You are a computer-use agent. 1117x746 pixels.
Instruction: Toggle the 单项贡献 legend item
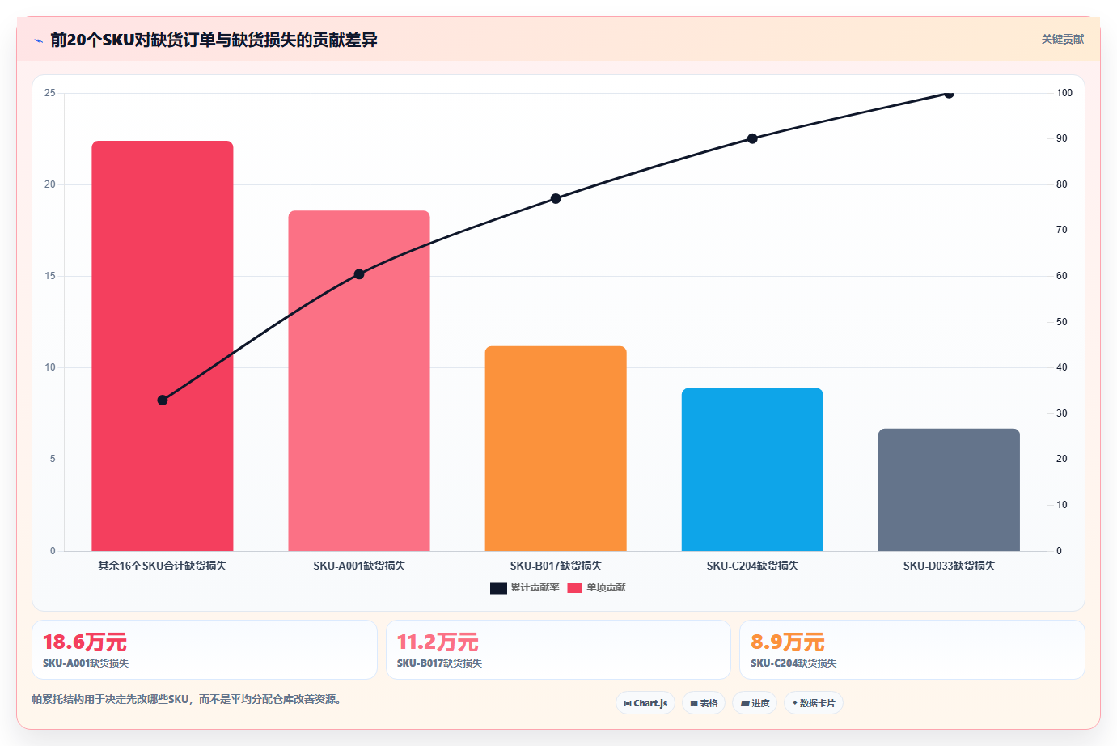[596, 587]
